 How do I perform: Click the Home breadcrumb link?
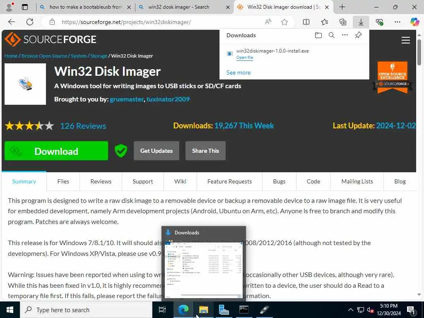tap(11, 56)
